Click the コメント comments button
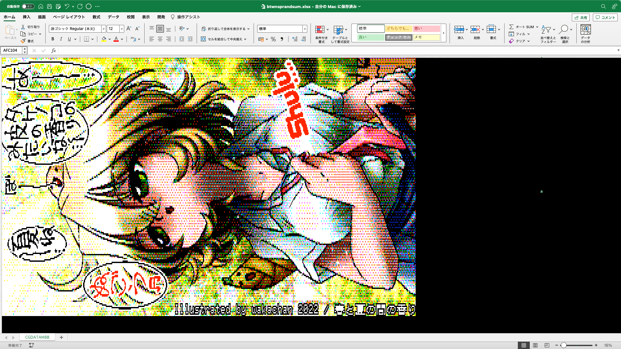The height and width of the screenshot is (349, 621). 605,17
